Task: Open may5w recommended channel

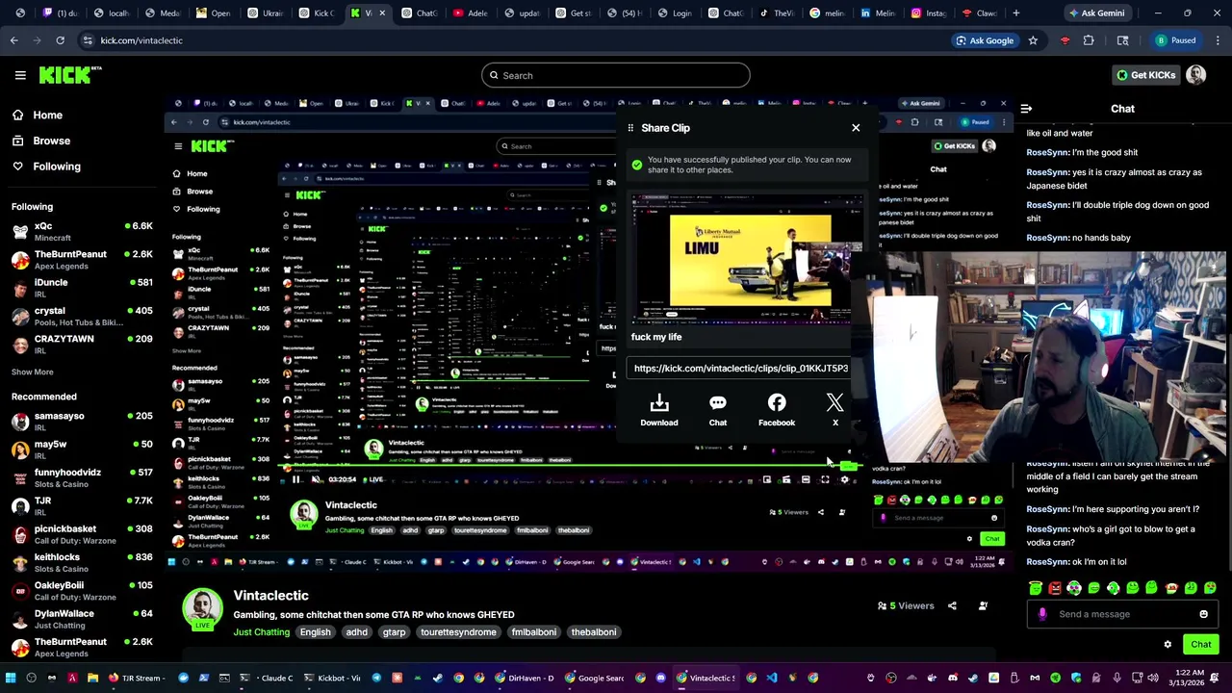Action: click(82, 449)
